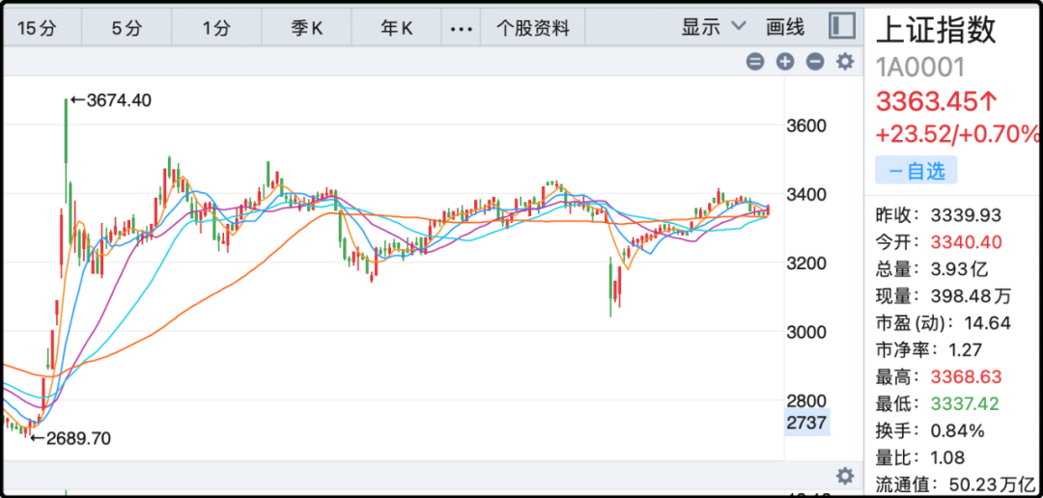This screenshot has height=498, width=1043.
Task: Open the lower panel settings gear
Action: pos(845,476)
